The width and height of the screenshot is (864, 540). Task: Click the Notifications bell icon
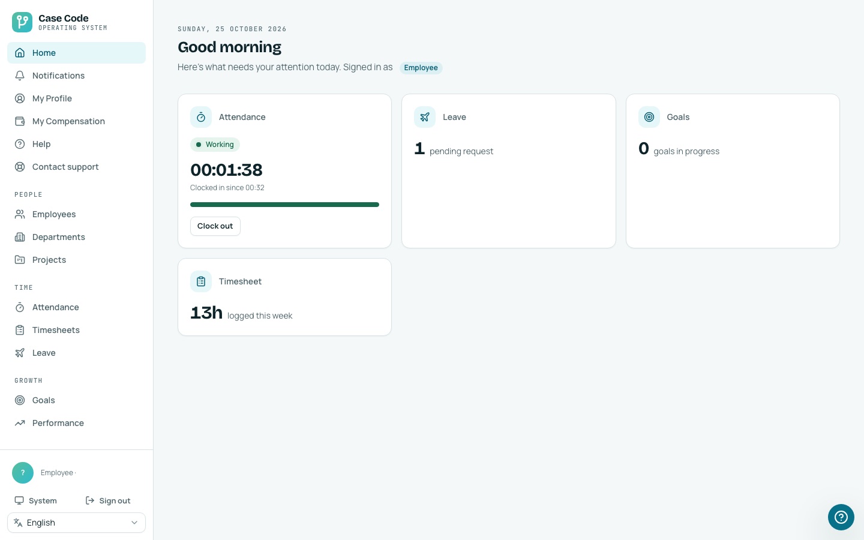(x=20, y=76)
